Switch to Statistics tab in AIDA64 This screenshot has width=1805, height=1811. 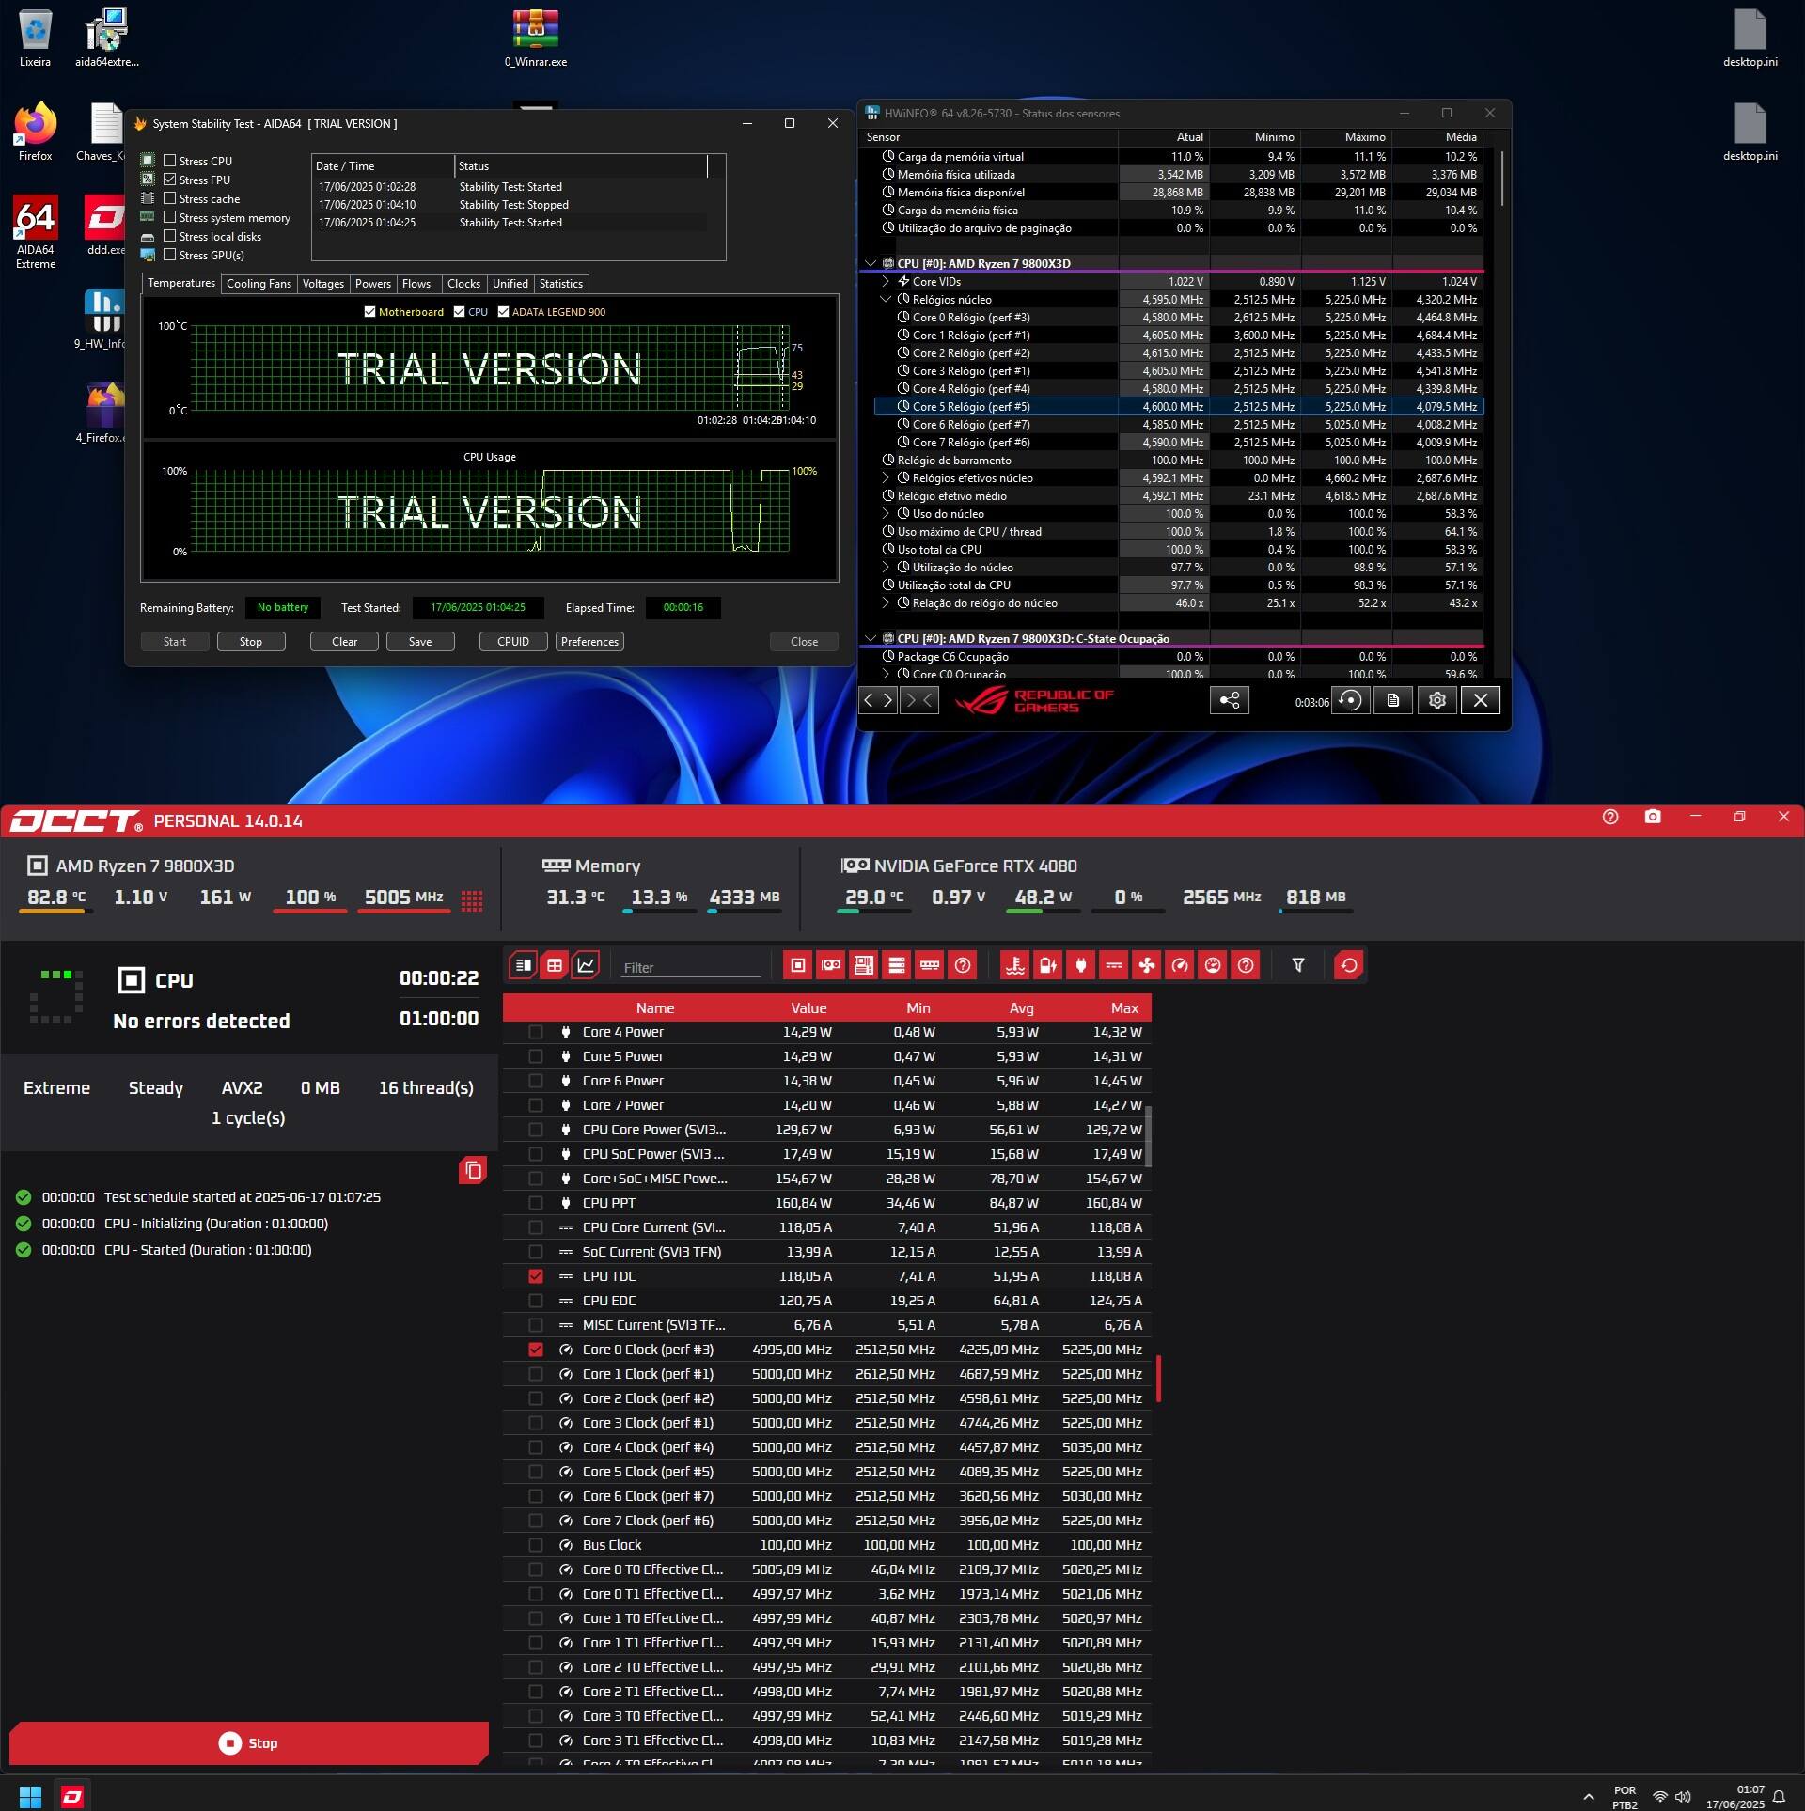[560, 284]
